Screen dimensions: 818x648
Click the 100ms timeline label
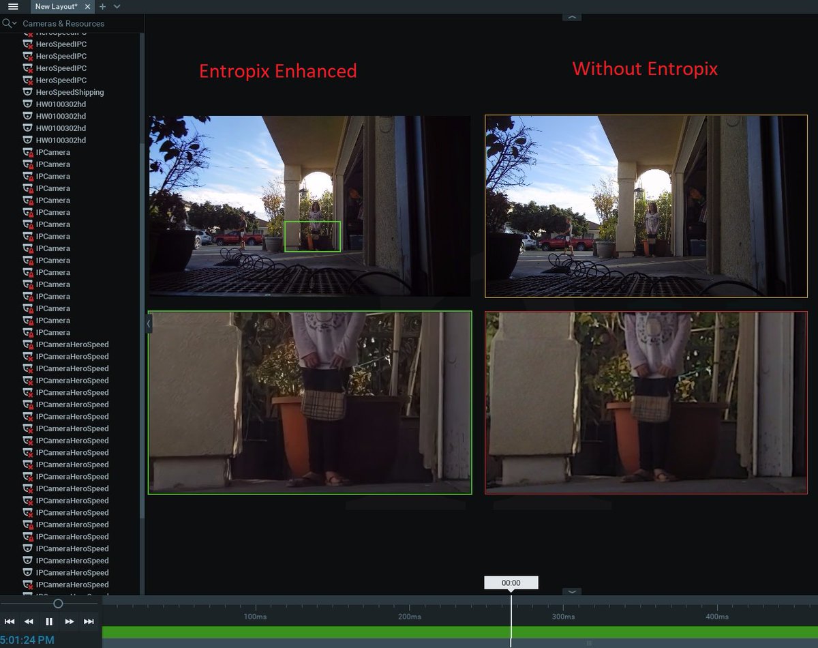(255, 617)
